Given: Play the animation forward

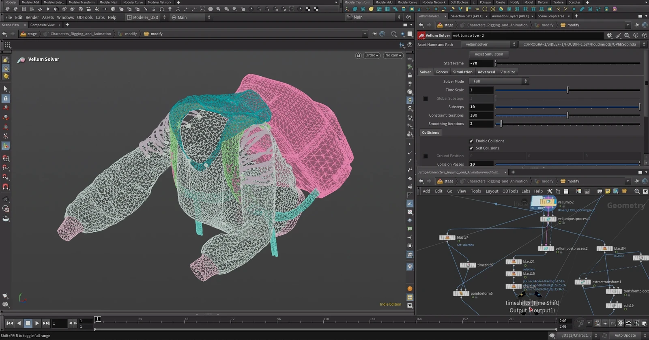Looking at the screenshot, I should [x=37, y=323].
